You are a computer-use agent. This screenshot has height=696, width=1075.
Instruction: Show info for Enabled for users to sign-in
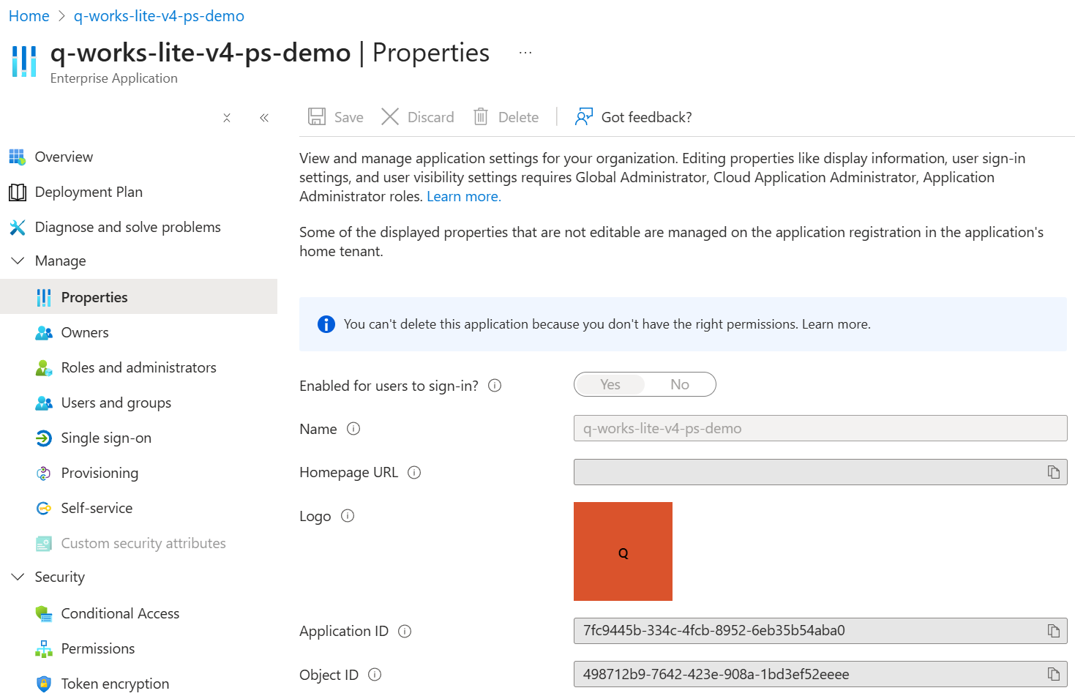495,386
